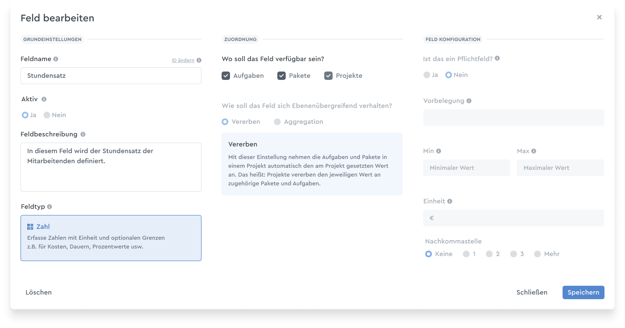
Task: Uncheck the Projekte checkbox
Action: click(x=328, y=76)
